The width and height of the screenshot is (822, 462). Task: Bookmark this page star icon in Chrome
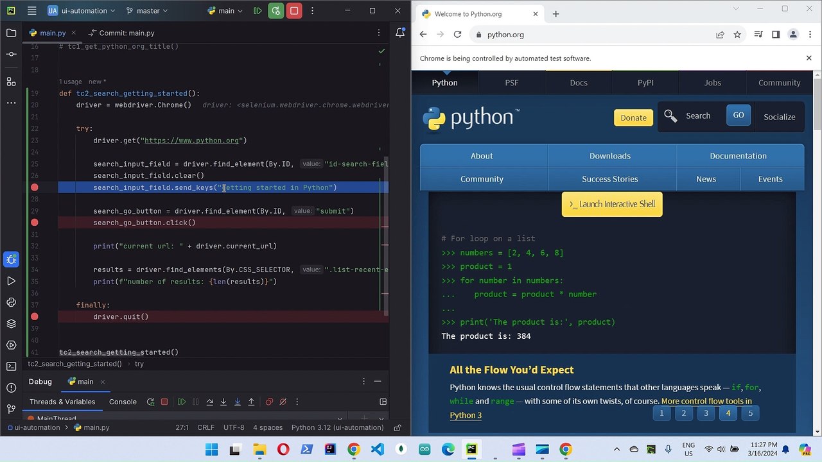click(x=737, y=35)
